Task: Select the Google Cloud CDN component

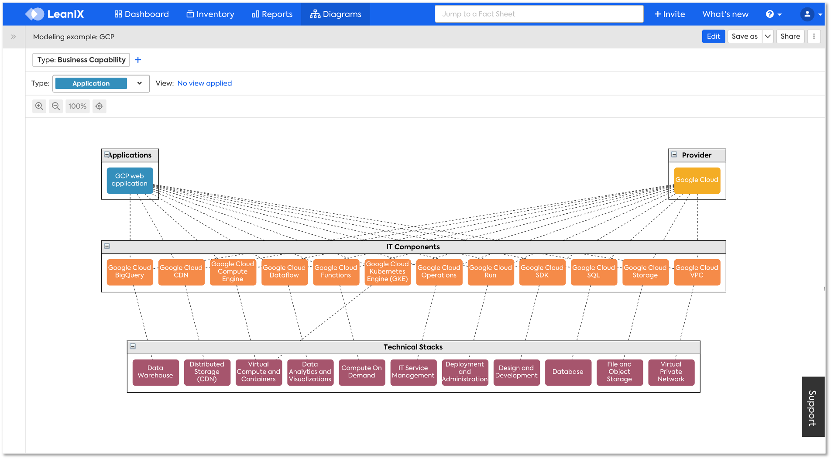Action: pyautogui.click(x=181, y=272)
